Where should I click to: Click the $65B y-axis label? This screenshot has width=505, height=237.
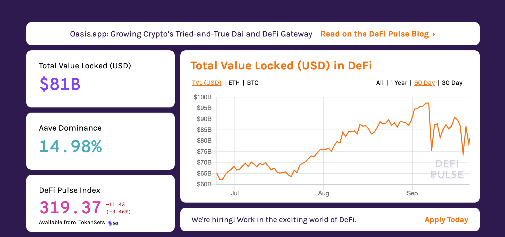click(204, 174)
